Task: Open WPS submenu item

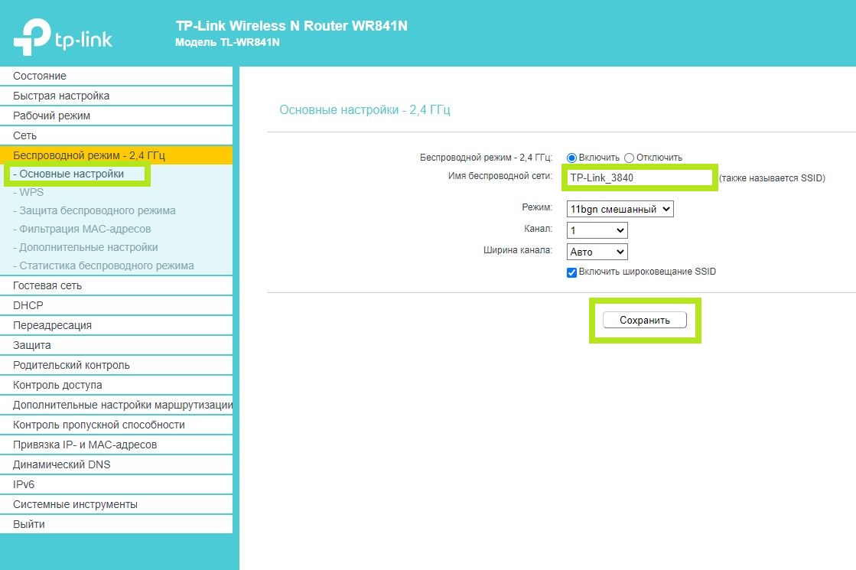Action: [x=31, y=192]
